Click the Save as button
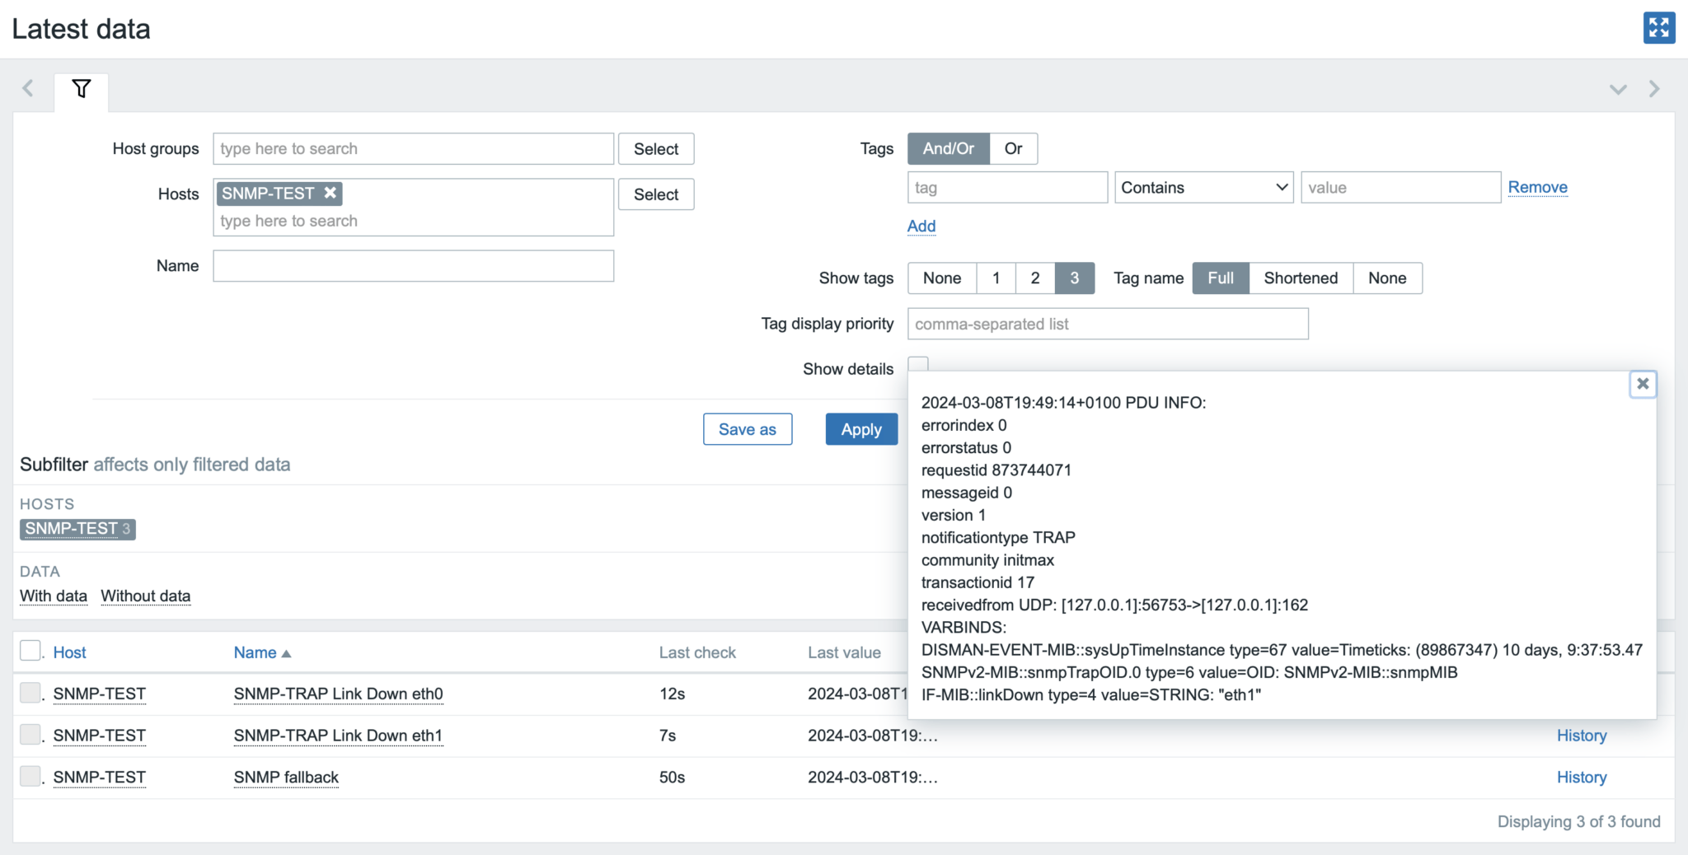The height and width of the screenshot is (855, 1688). point(747,428)
